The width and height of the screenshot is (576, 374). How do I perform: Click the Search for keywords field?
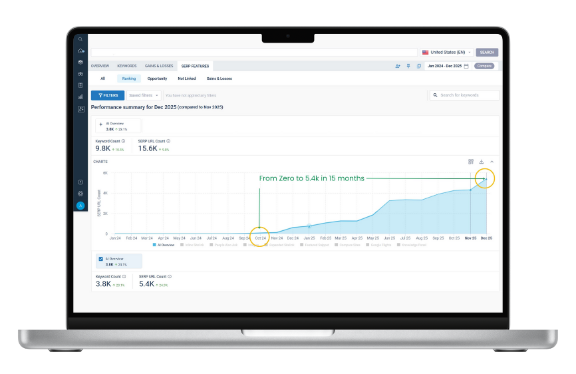coord(464,95)
